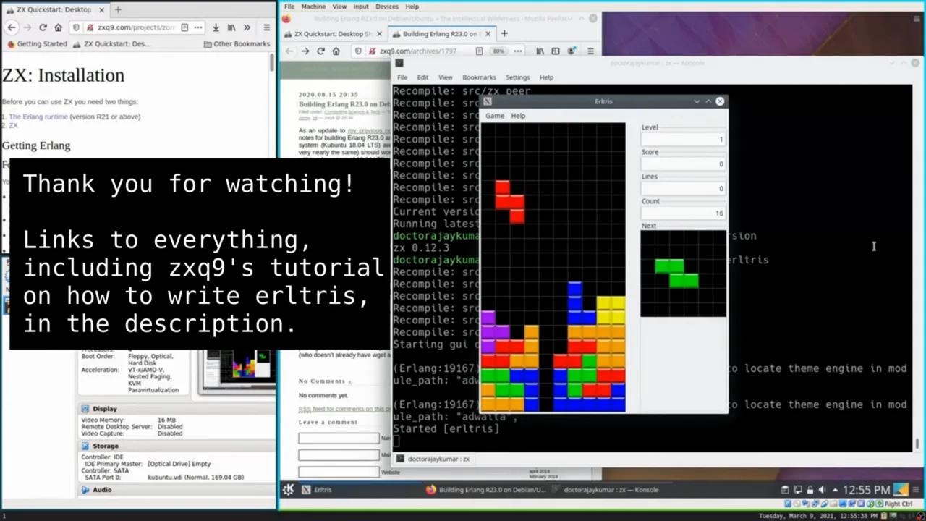926x521 pixels.
Task: Open VirtualBox Help menu
Action: pos(412,7)
